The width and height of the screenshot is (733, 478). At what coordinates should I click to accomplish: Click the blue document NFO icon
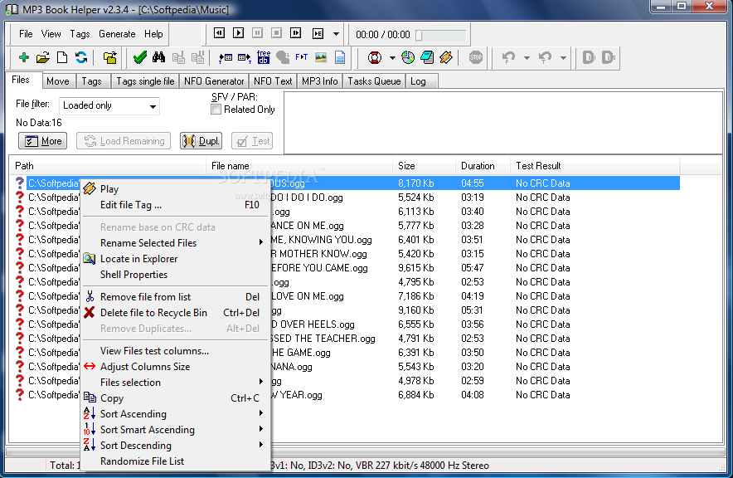click(340, 57)
